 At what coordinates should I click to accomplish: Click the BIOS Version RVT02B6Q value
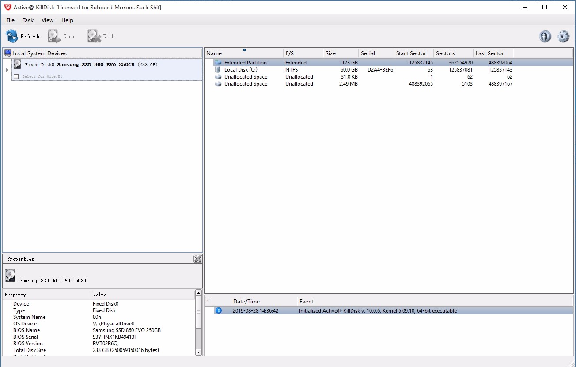coord(105,344)
